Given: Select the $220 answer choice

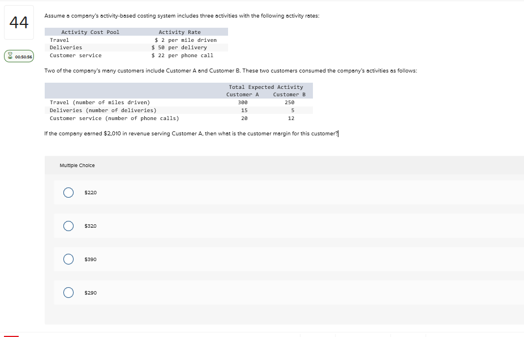Looking at the screenshot, I should point(68,193).
